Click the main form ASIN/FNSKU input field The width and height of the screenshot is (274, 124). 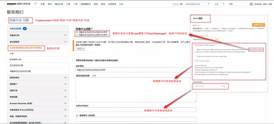136,110
